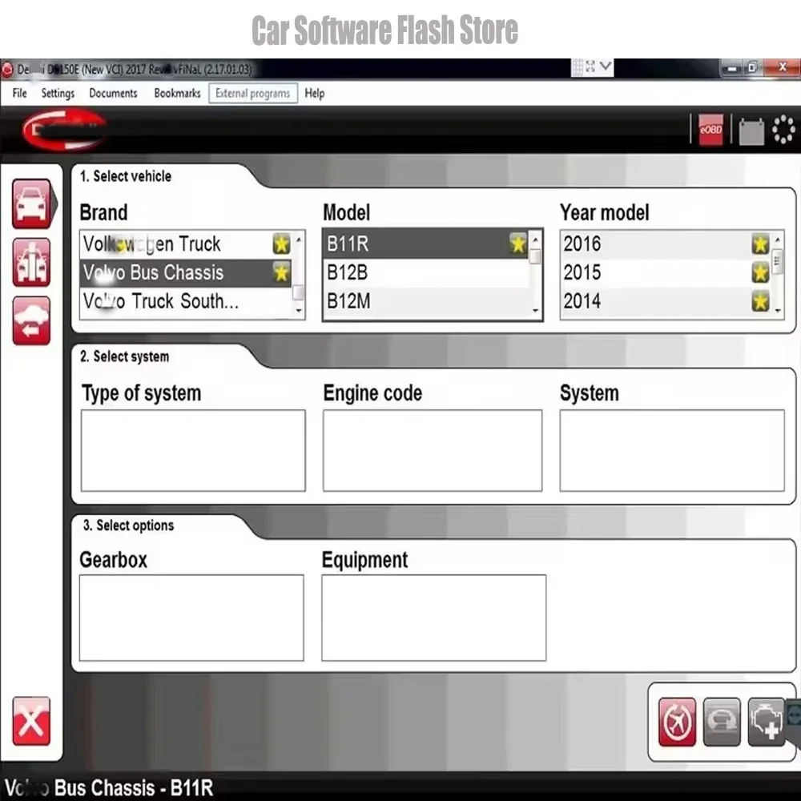Viewport: 801px width, 801px height.
Task: Select B11R model
Action: click(425, 244)
